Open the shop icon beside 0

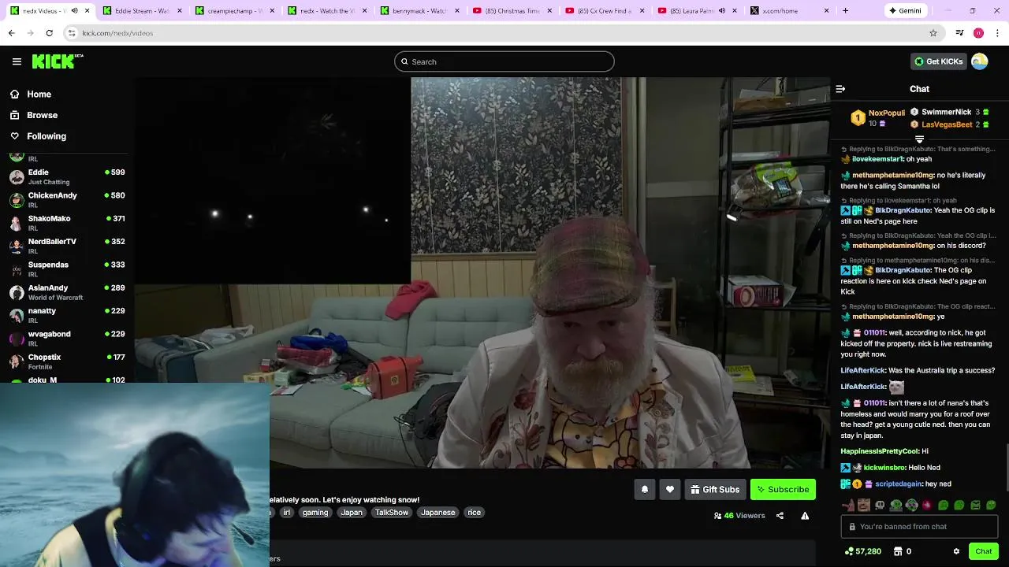[897, 551]
